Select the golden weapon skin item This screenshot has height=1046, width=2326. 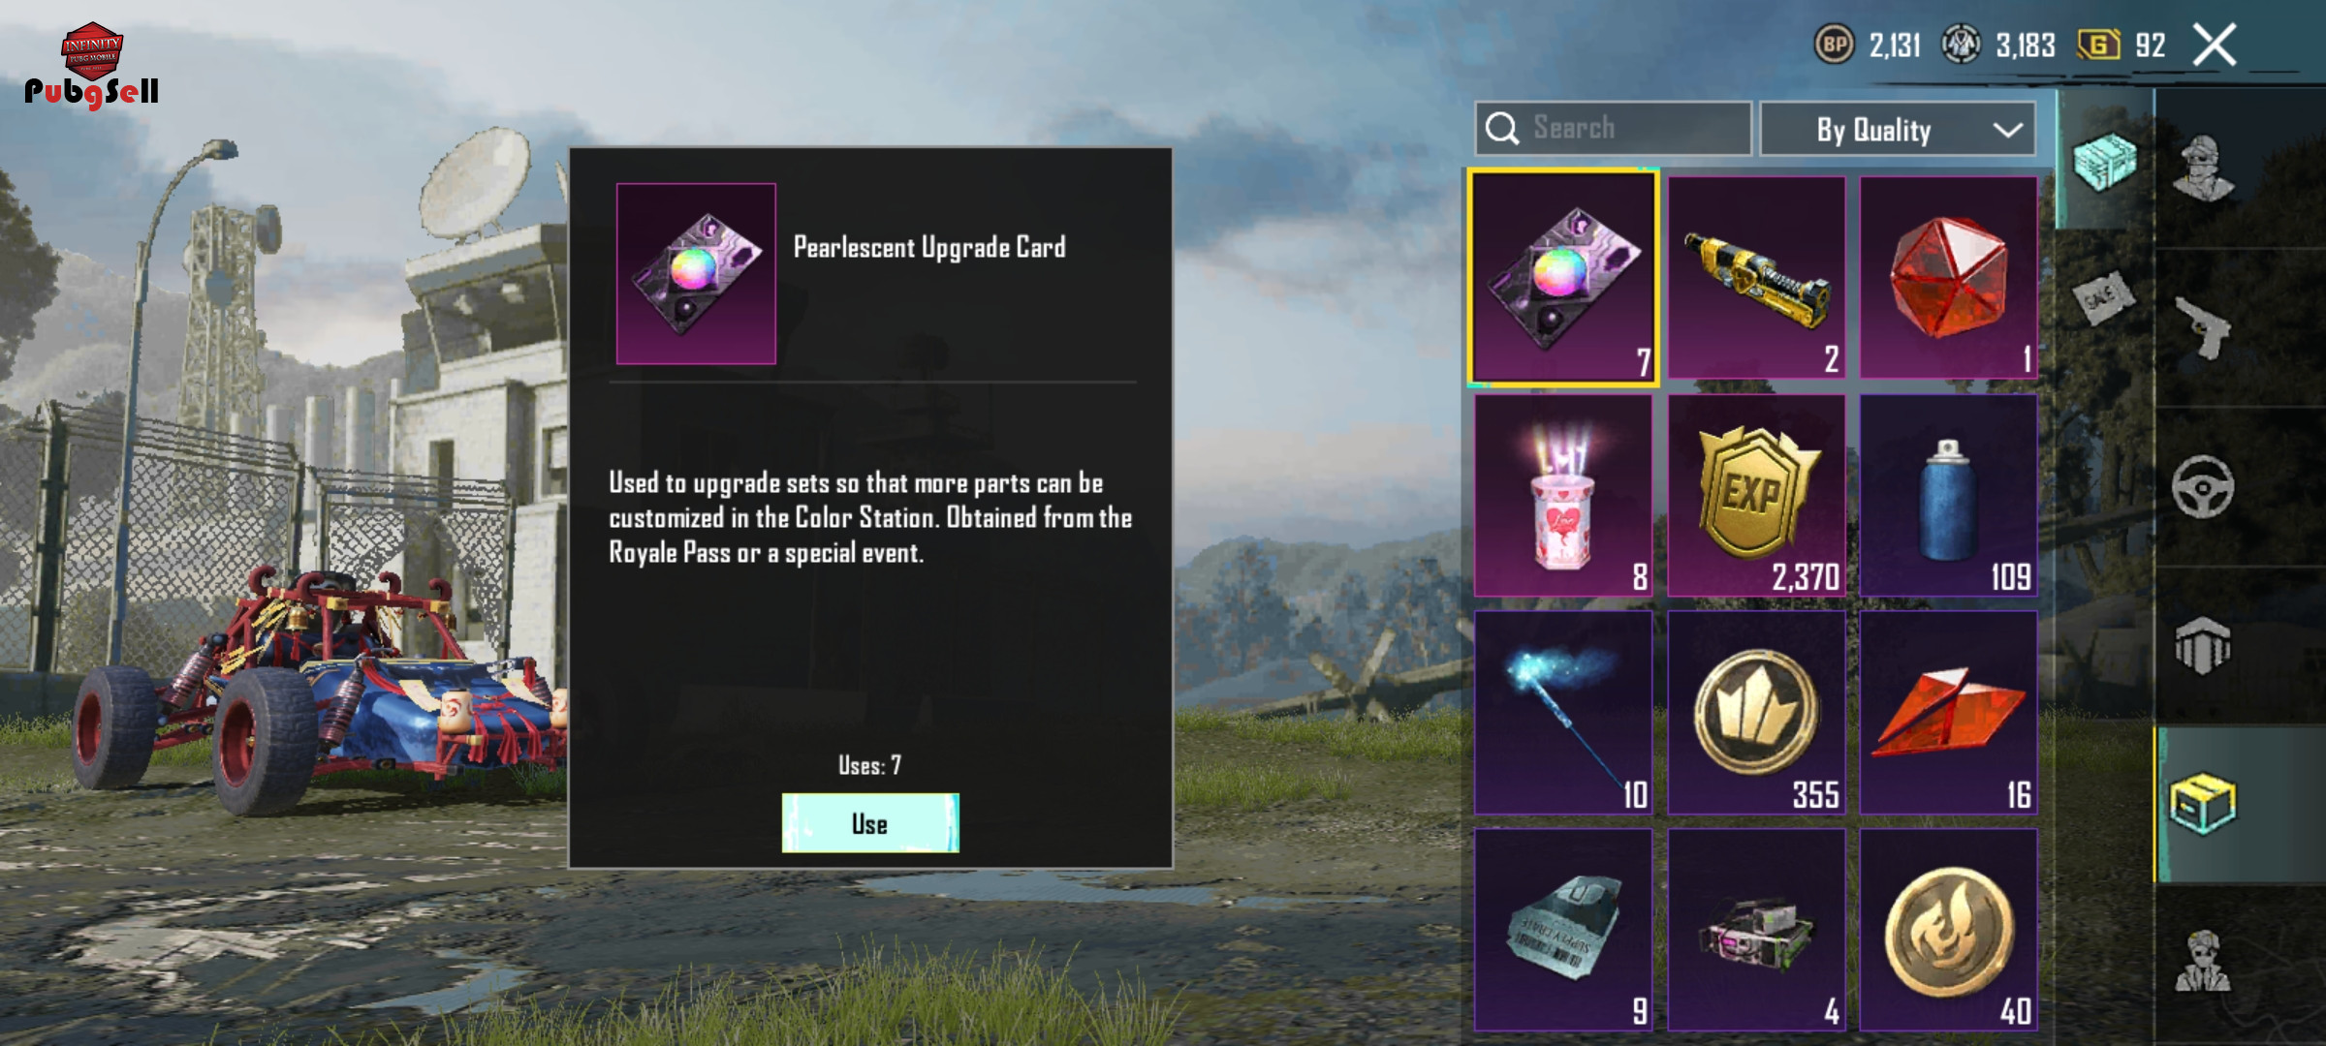click(1756, 278)
